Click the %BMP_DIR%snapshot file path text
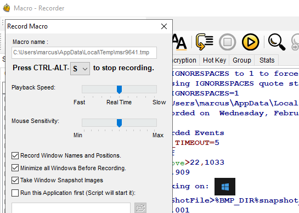The image size is (299, 213). coord(257,200)
